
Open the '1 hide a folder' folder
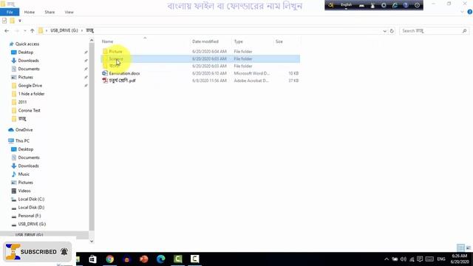point(31,94)
